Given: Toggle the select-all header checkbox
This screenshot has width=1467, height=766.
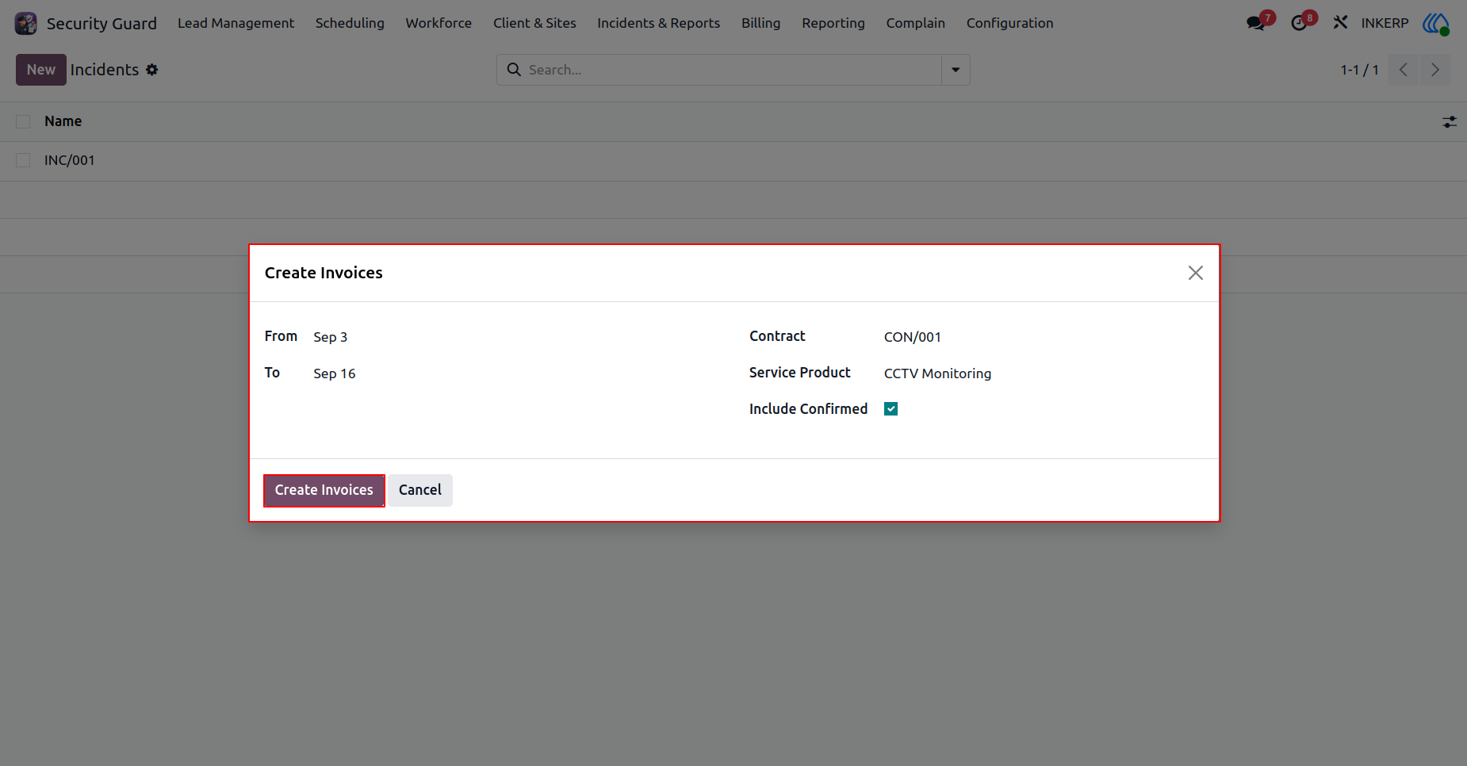Looking at the screenshot, I should pyautogui.click(x=23, y=121).
